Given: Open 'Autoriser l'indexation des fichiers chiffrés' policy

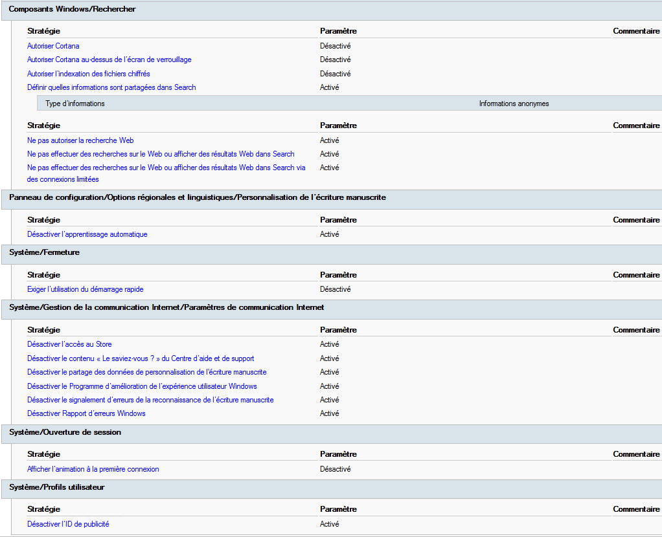Looking at the screenshot, I should click(88, 74).
